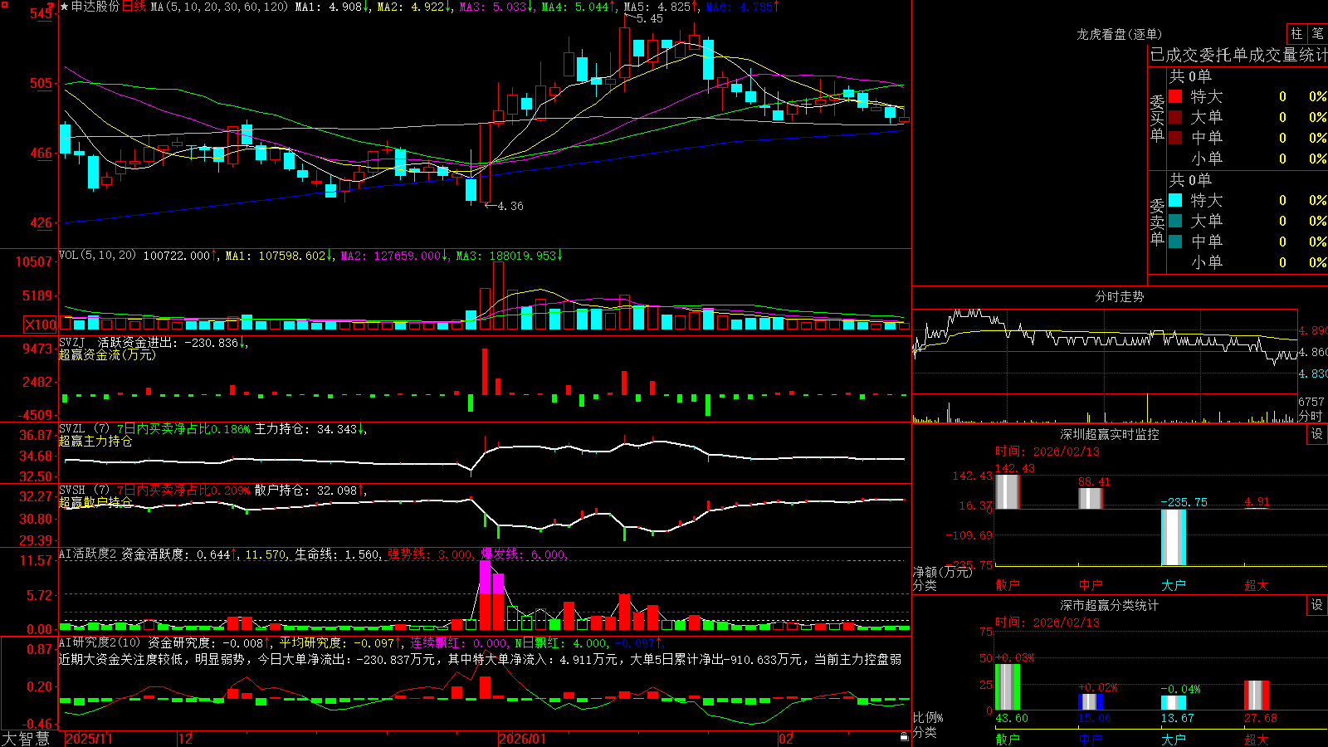The width and height of the screenshot is (1328, 747).
Task: Click the 申达股份 stock name
Action: pos(95,7)
